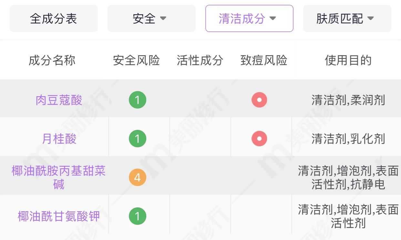Click the 成分名称 column header
Screen dimensions: 401x240
pyautogui.click(x=52, y=60)
